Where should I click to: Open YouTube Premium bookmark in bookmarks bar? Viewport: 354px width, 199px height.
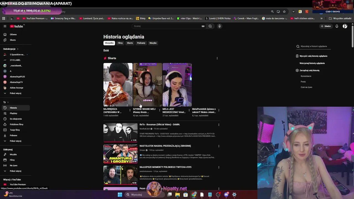(35, 19)
